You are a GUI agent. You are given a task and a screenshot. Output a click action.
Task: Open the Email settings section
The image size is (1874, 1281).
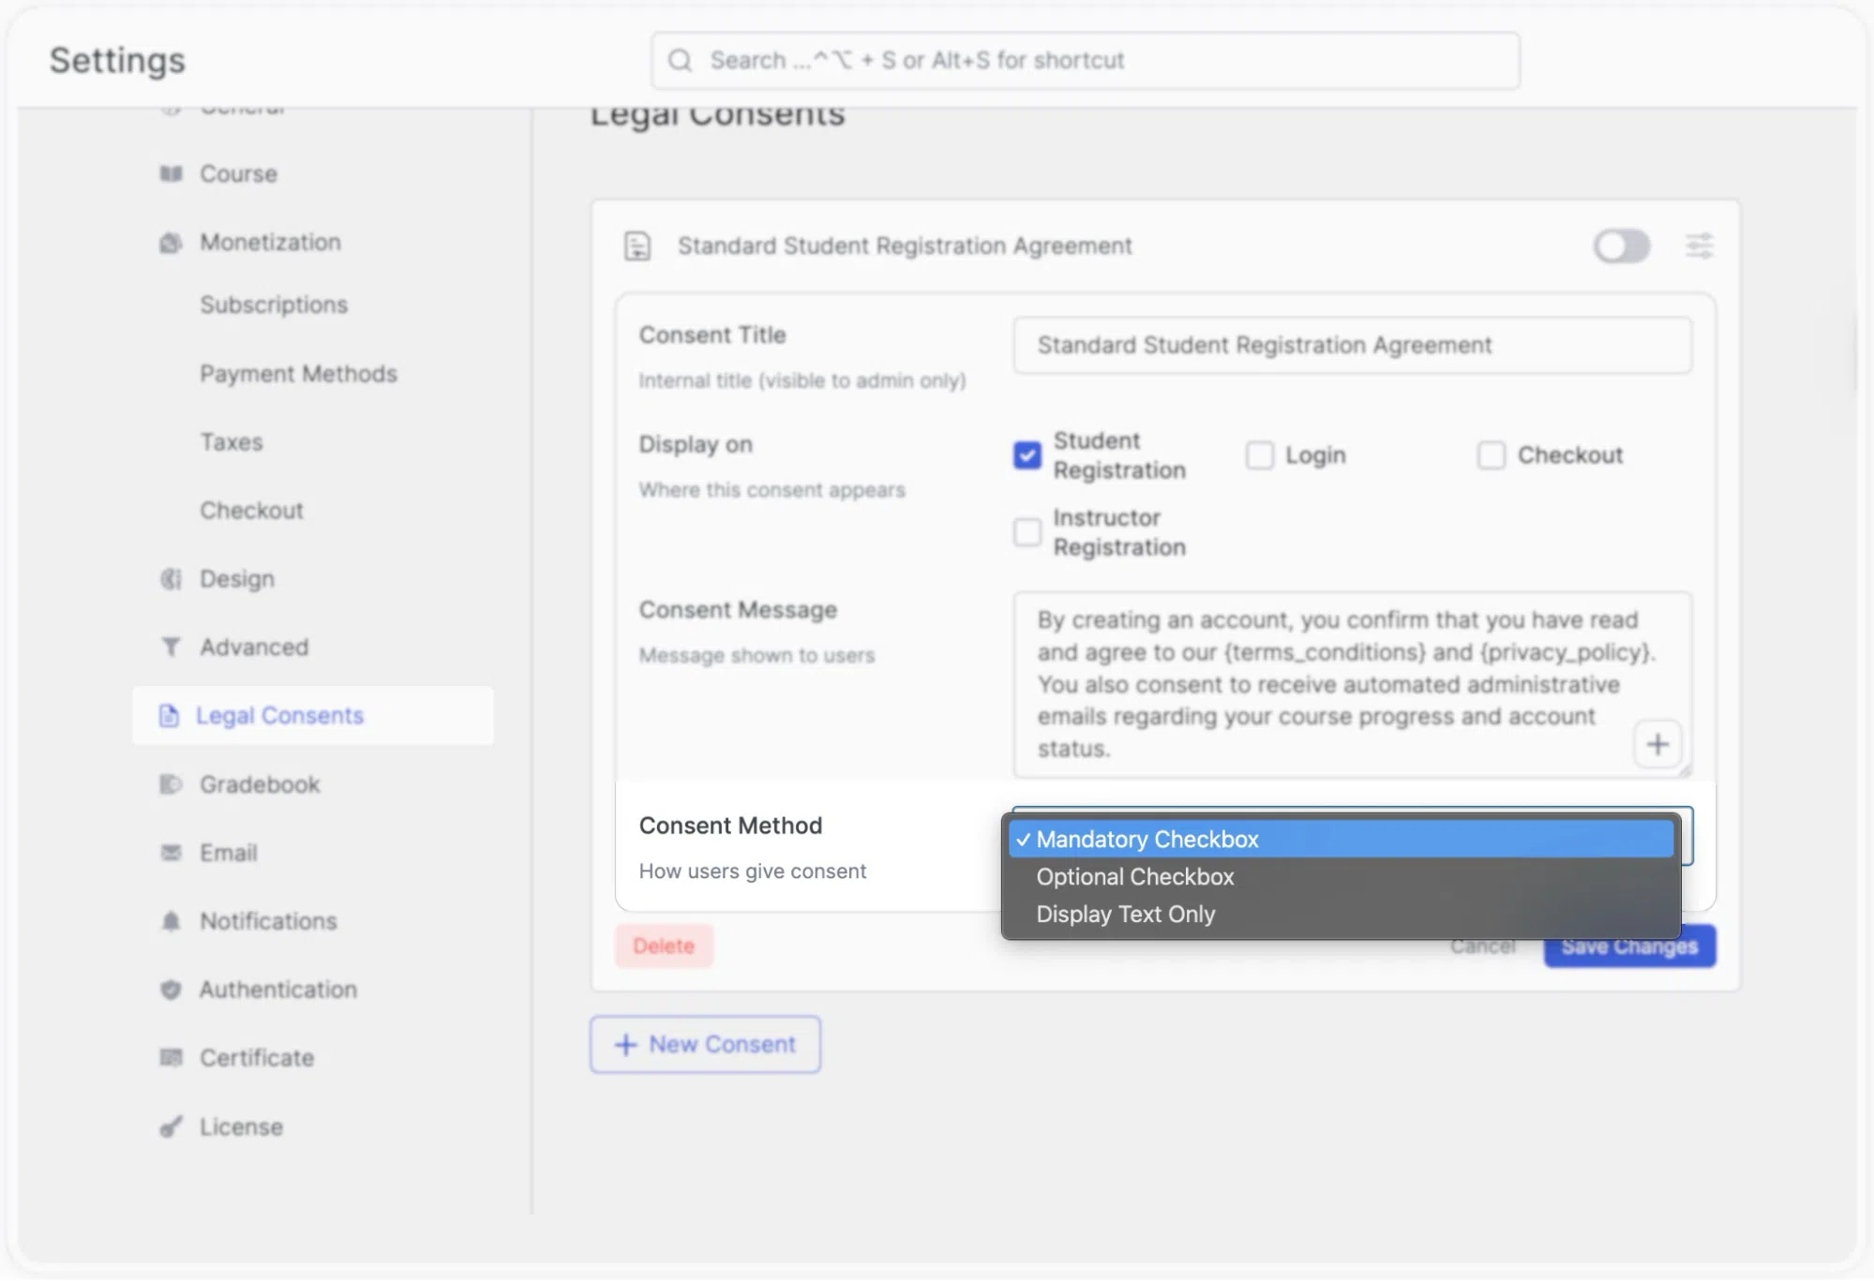[x=229, y=853]
